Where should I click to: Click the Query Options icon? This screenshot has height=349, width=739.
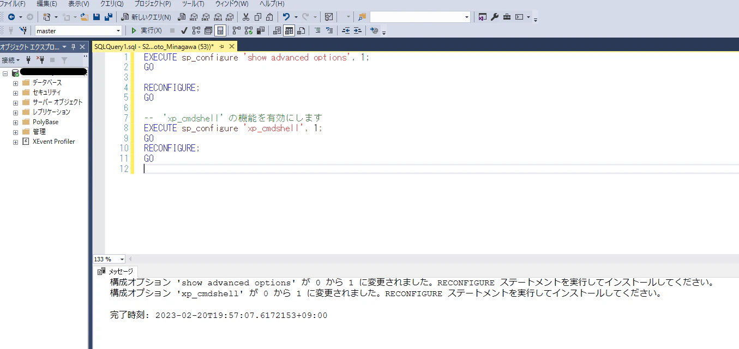coord(208,30)
